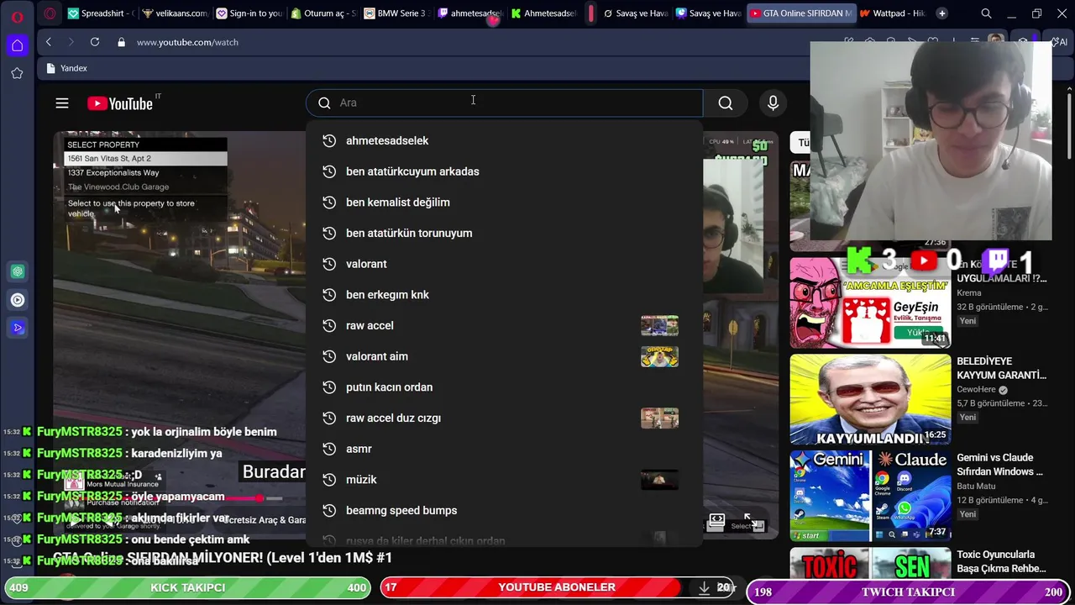
Task: Click the video player miniplayer icon
Action: pyautogui.click(x=716, y=522)
